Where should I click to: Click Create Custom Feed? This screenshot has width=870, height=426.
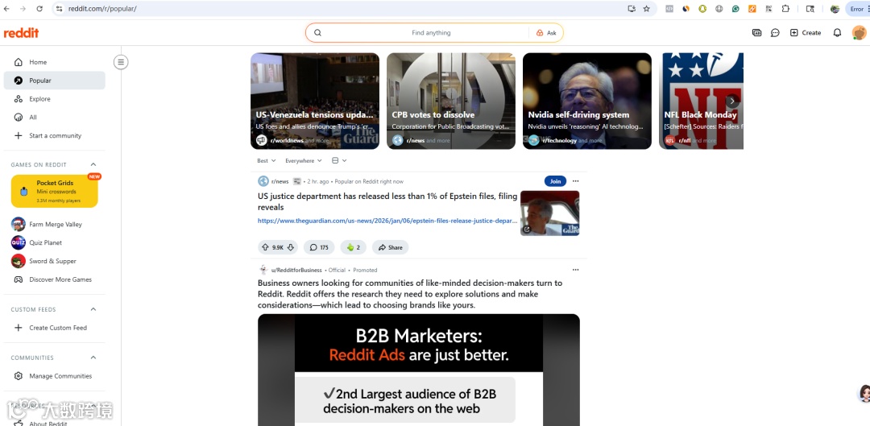click(x=55, y=328)
